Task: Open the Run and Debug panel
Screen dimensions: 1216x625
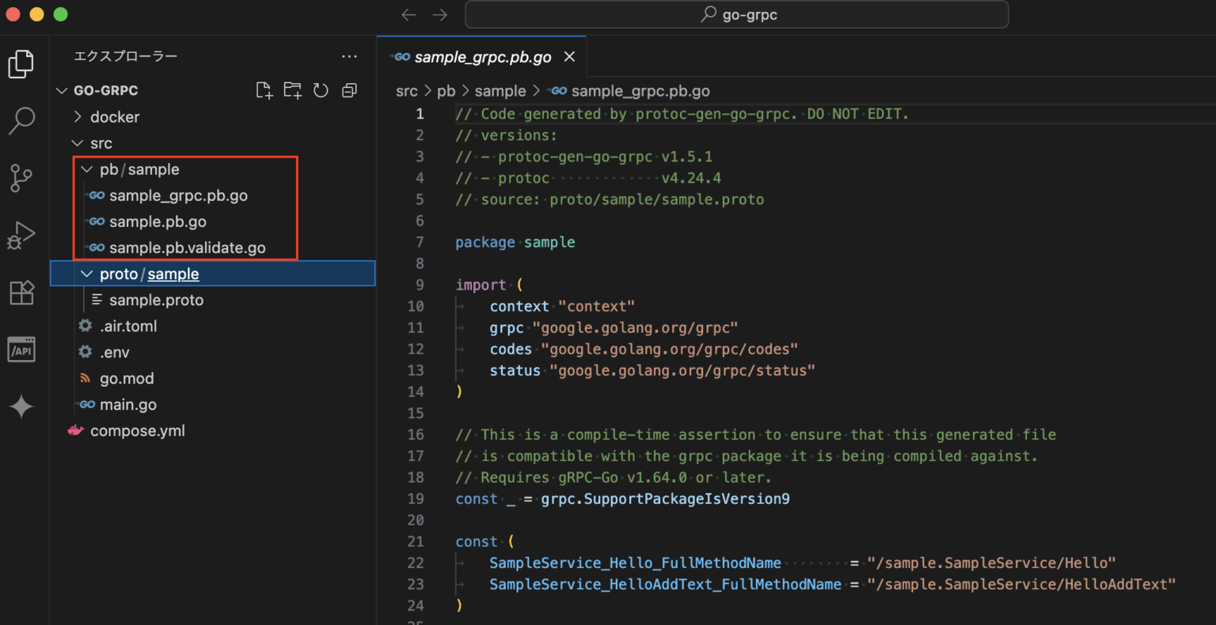Action: click(x=21, y=235)
